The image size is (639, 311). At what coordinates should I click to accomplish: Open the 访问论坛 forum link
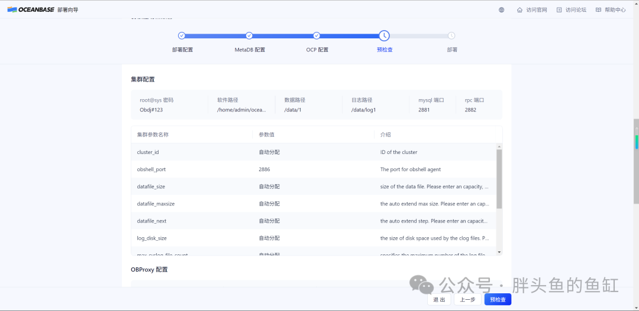[x=576, y=10]
